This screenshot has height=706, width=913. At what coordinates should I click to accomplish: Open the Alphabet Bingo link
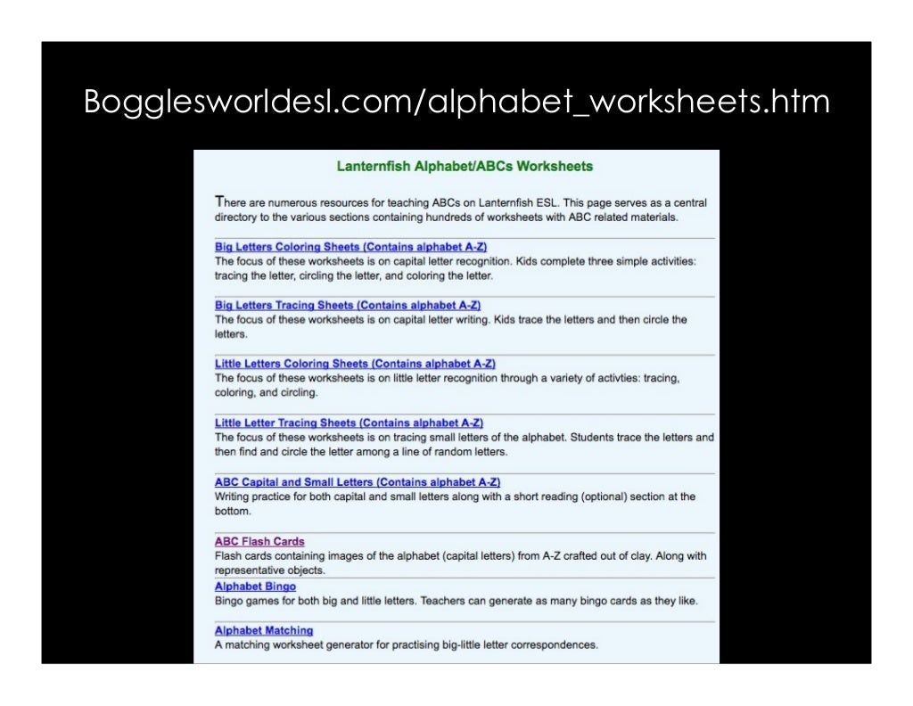click(x=255, y=587)
